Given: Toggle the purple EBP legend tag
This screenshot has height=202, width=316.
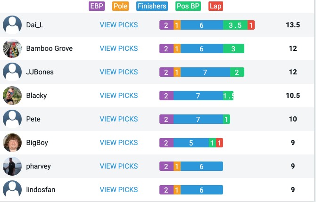Looking at the screenshot, I should click(x=97, y=6).
